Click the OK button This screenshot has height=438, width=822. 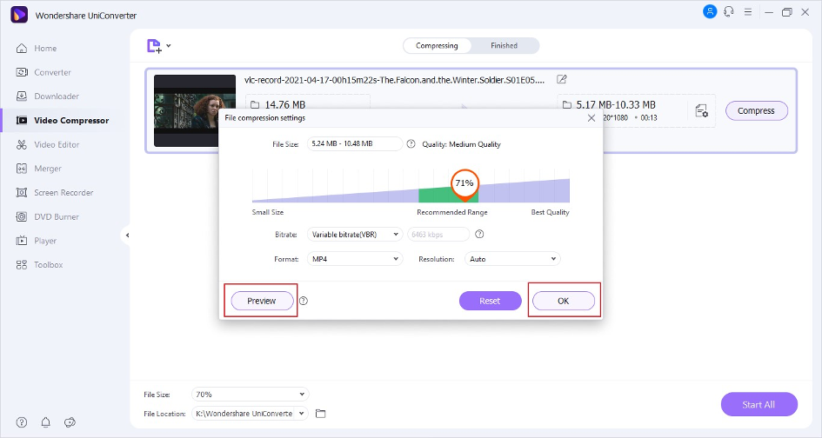[563, 301]
